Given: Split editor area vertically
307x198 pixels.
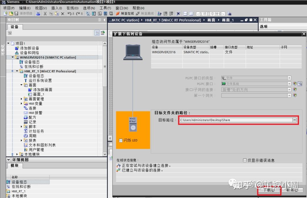Looking at the screenshot, I should (x=191, y=14).
